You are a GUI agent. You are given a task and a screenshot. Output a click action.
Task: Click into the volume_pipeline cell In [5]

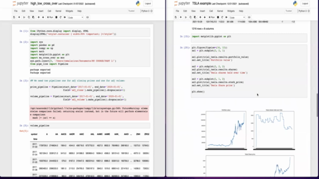coord(90,126)
